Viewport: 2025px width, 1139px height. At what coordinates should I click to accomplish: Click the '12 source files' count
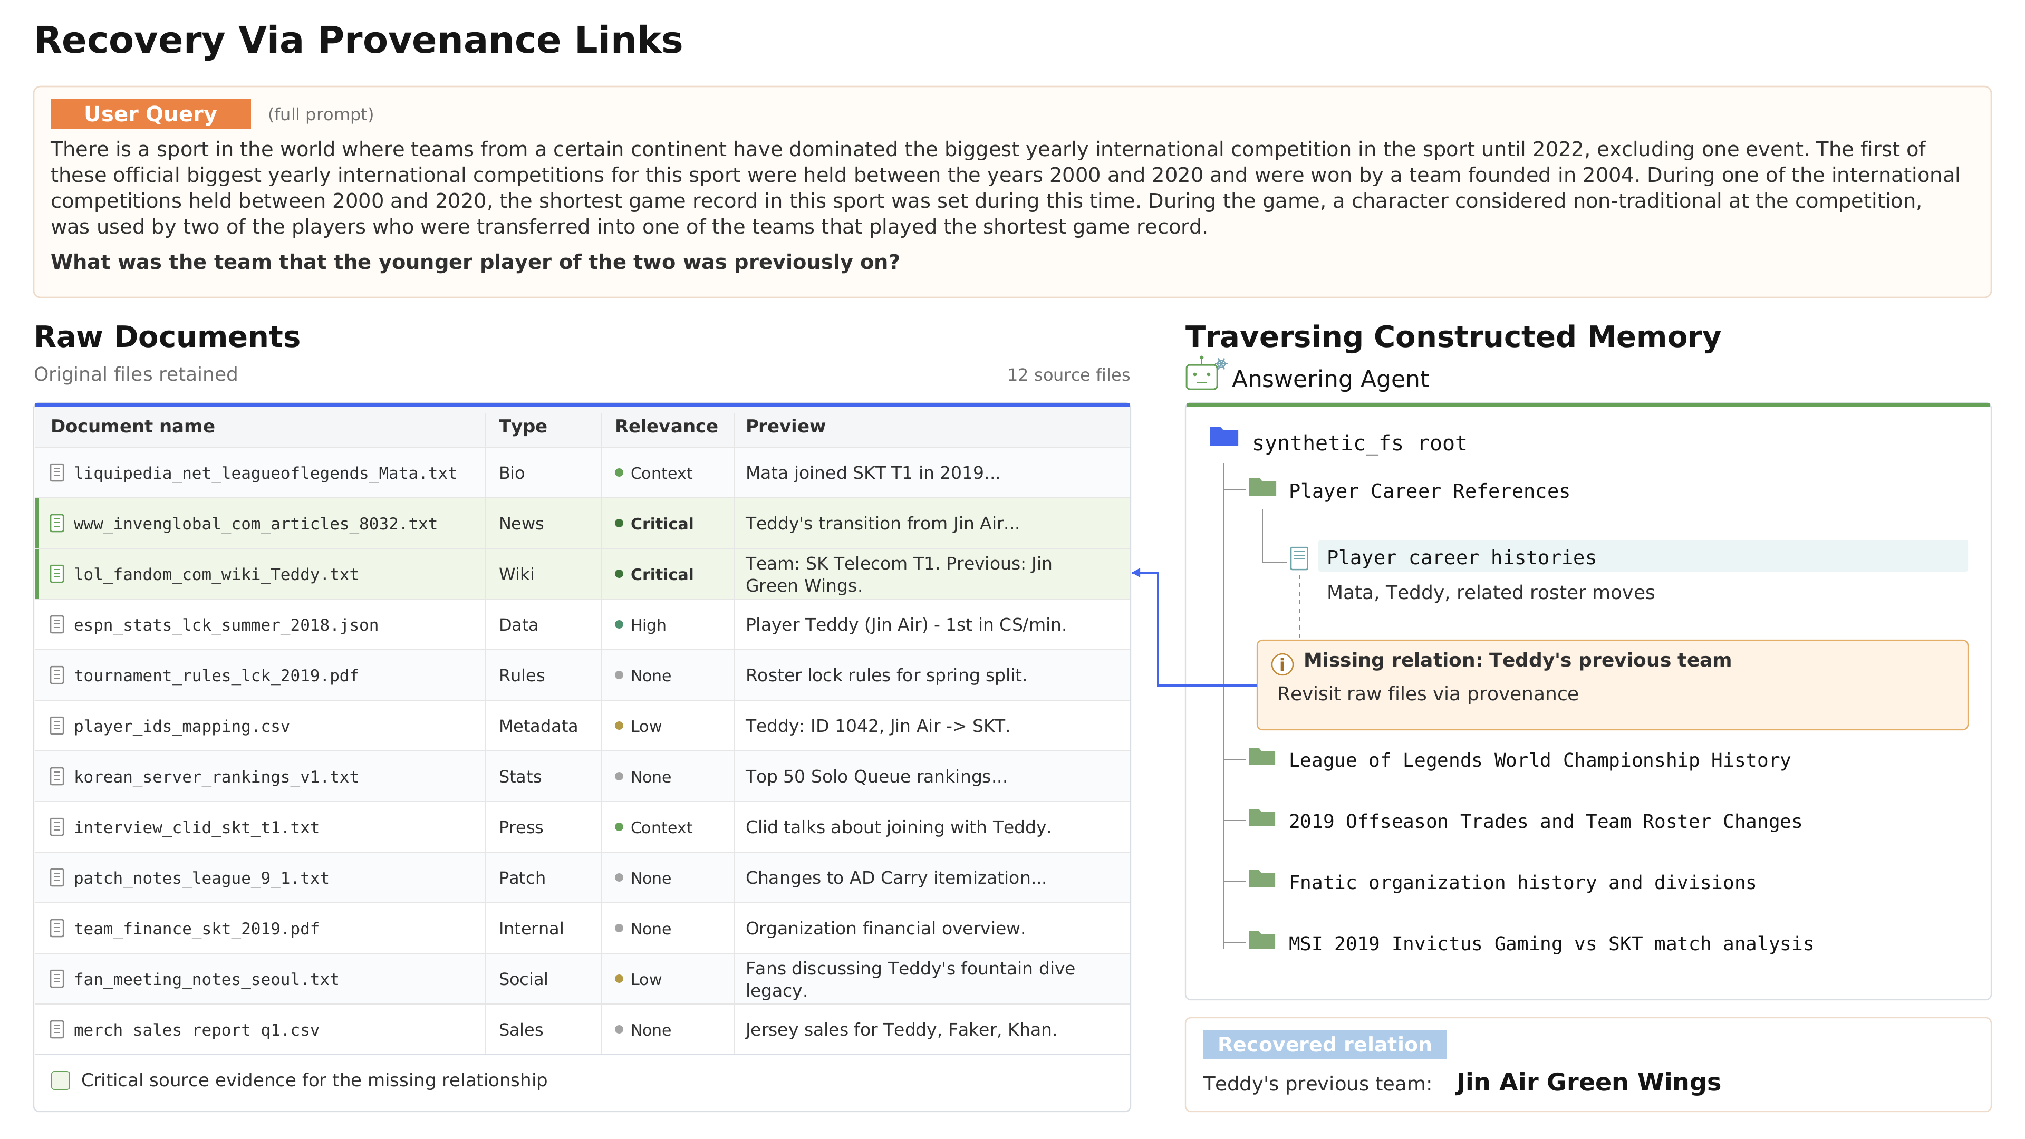click(x=1068, y=375)
